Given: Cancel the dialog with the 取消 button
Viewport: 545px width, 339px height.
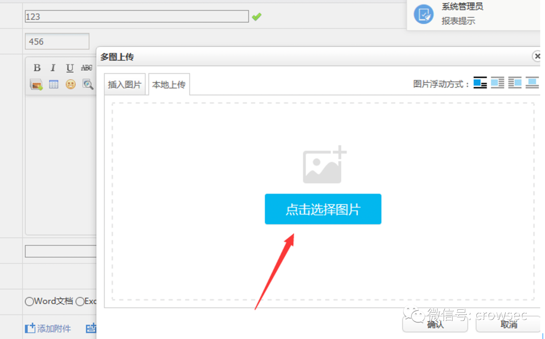Looking at the screenshot, I should pyautogui.click(x=508, y=324).
